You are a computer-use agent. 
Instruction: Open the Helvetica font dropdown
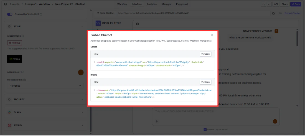(45, 86)
